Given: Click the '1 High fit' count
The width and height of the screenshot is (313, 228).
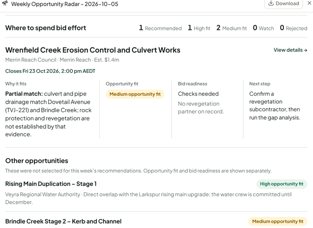Looking at the screenshot, I should tap(199, 28).
